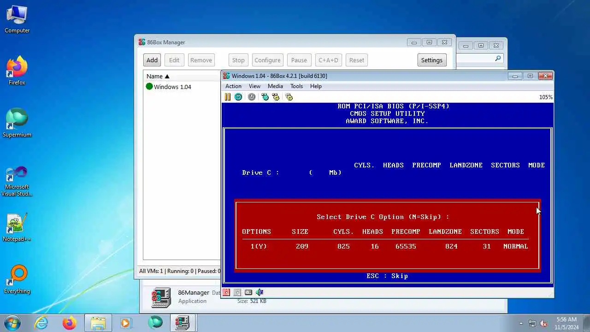Pause emulation with the yellow pause icon
590x332 pixels.
227,97
